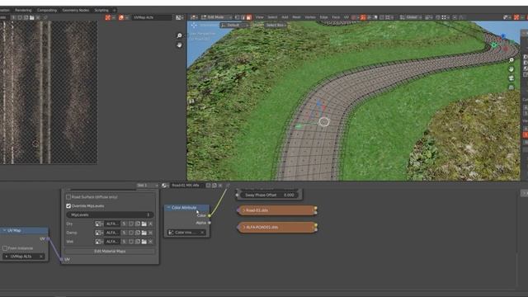Screen dimensions: 528x297
Task: Open the Global transform orientation dropdown
Action: (411, 17)
